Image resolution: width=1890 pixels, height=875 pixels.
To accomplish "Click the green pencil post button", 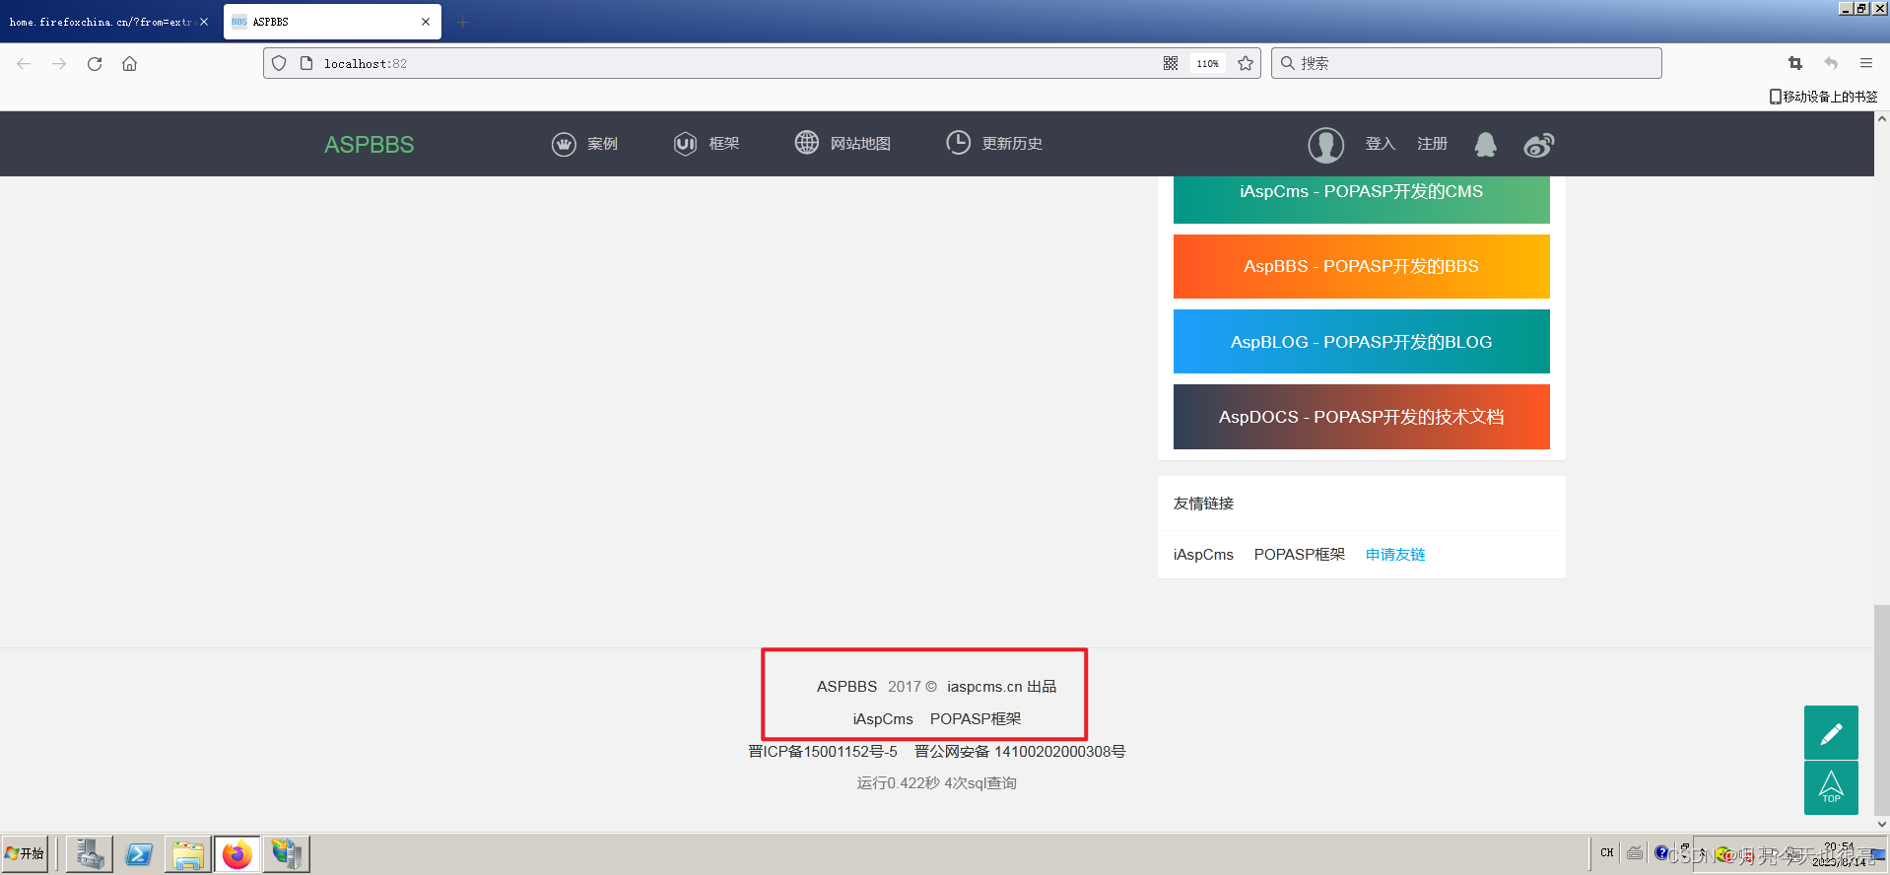I will 1831,732.
